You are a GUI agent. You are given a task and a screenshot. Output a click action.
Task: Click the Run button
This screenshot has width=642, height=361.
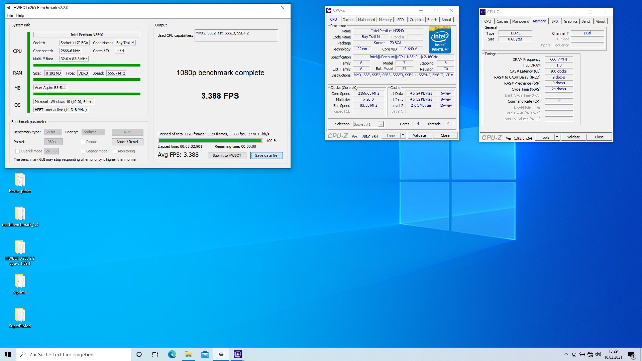pos(127,132)
